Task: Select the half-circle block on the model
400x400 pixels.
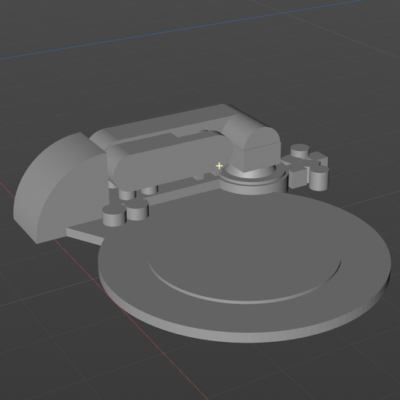Action: pyautogui.click(x=60, y=188)
